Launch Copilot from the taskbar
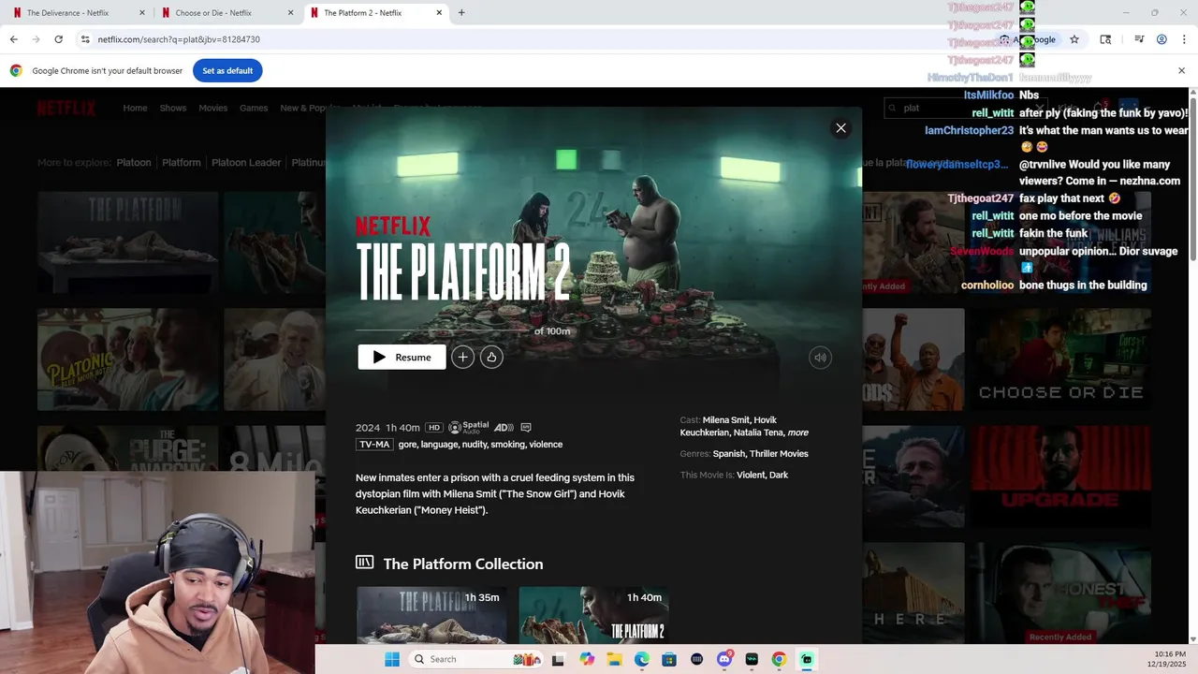This screenshot has width=1198, height=674. pyautogui.click(x=587, y=659)
